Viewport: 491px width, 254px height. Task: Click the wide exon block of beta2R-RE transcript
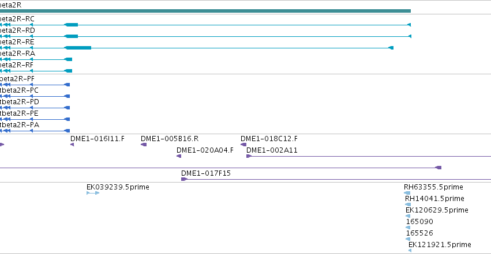pos(78,48)
